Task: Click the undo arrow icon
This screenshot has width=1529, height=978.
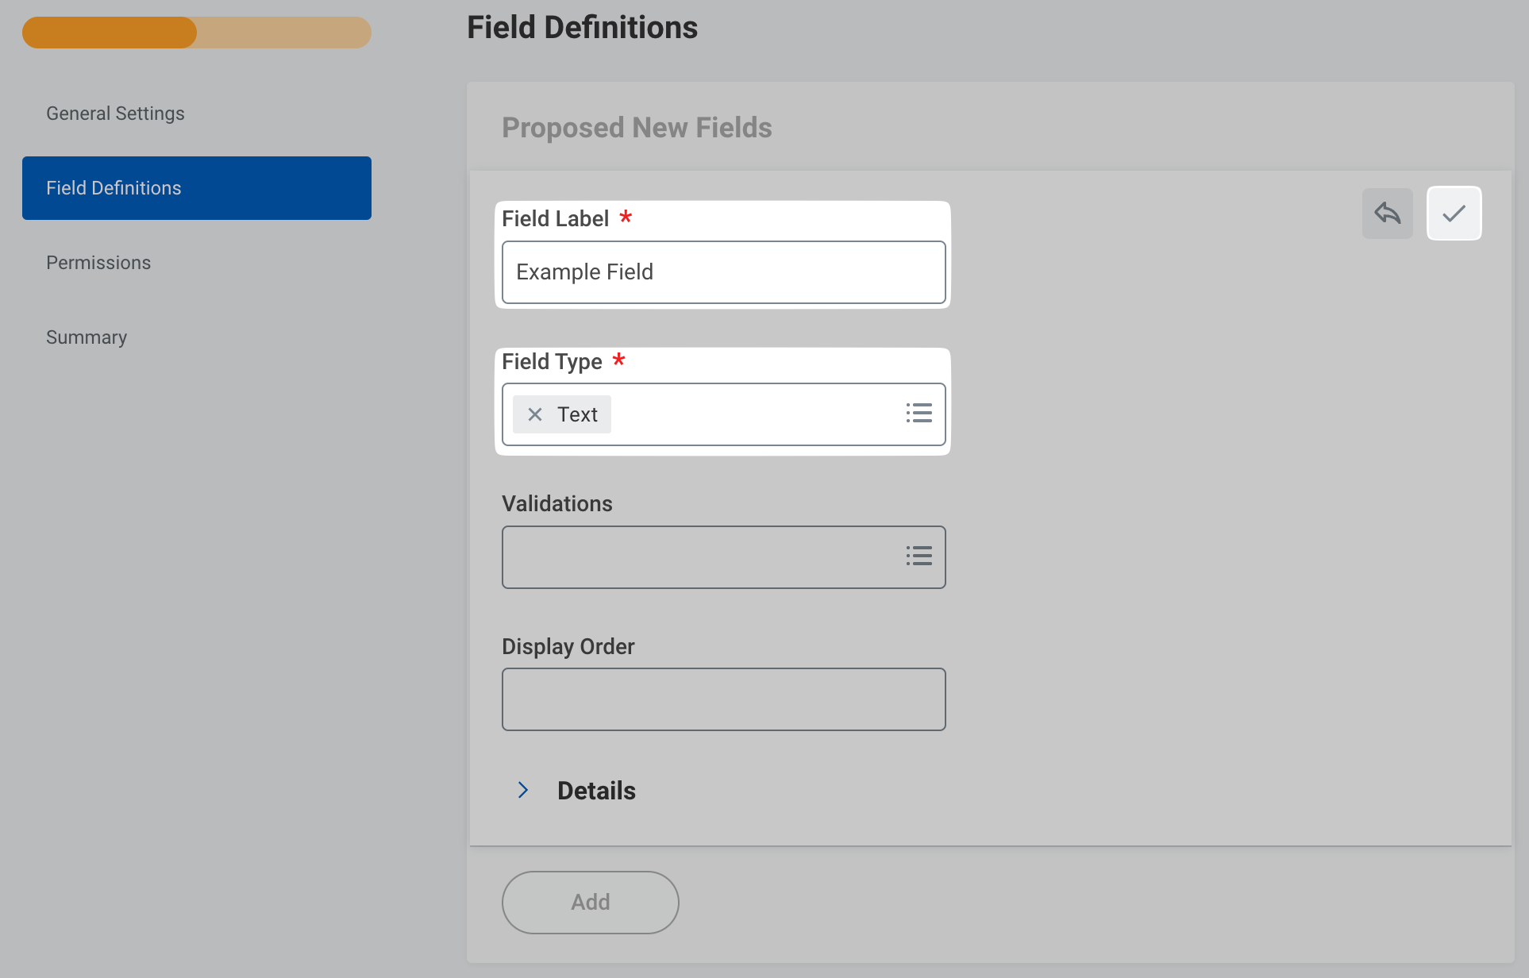Action: [1387, 213]
